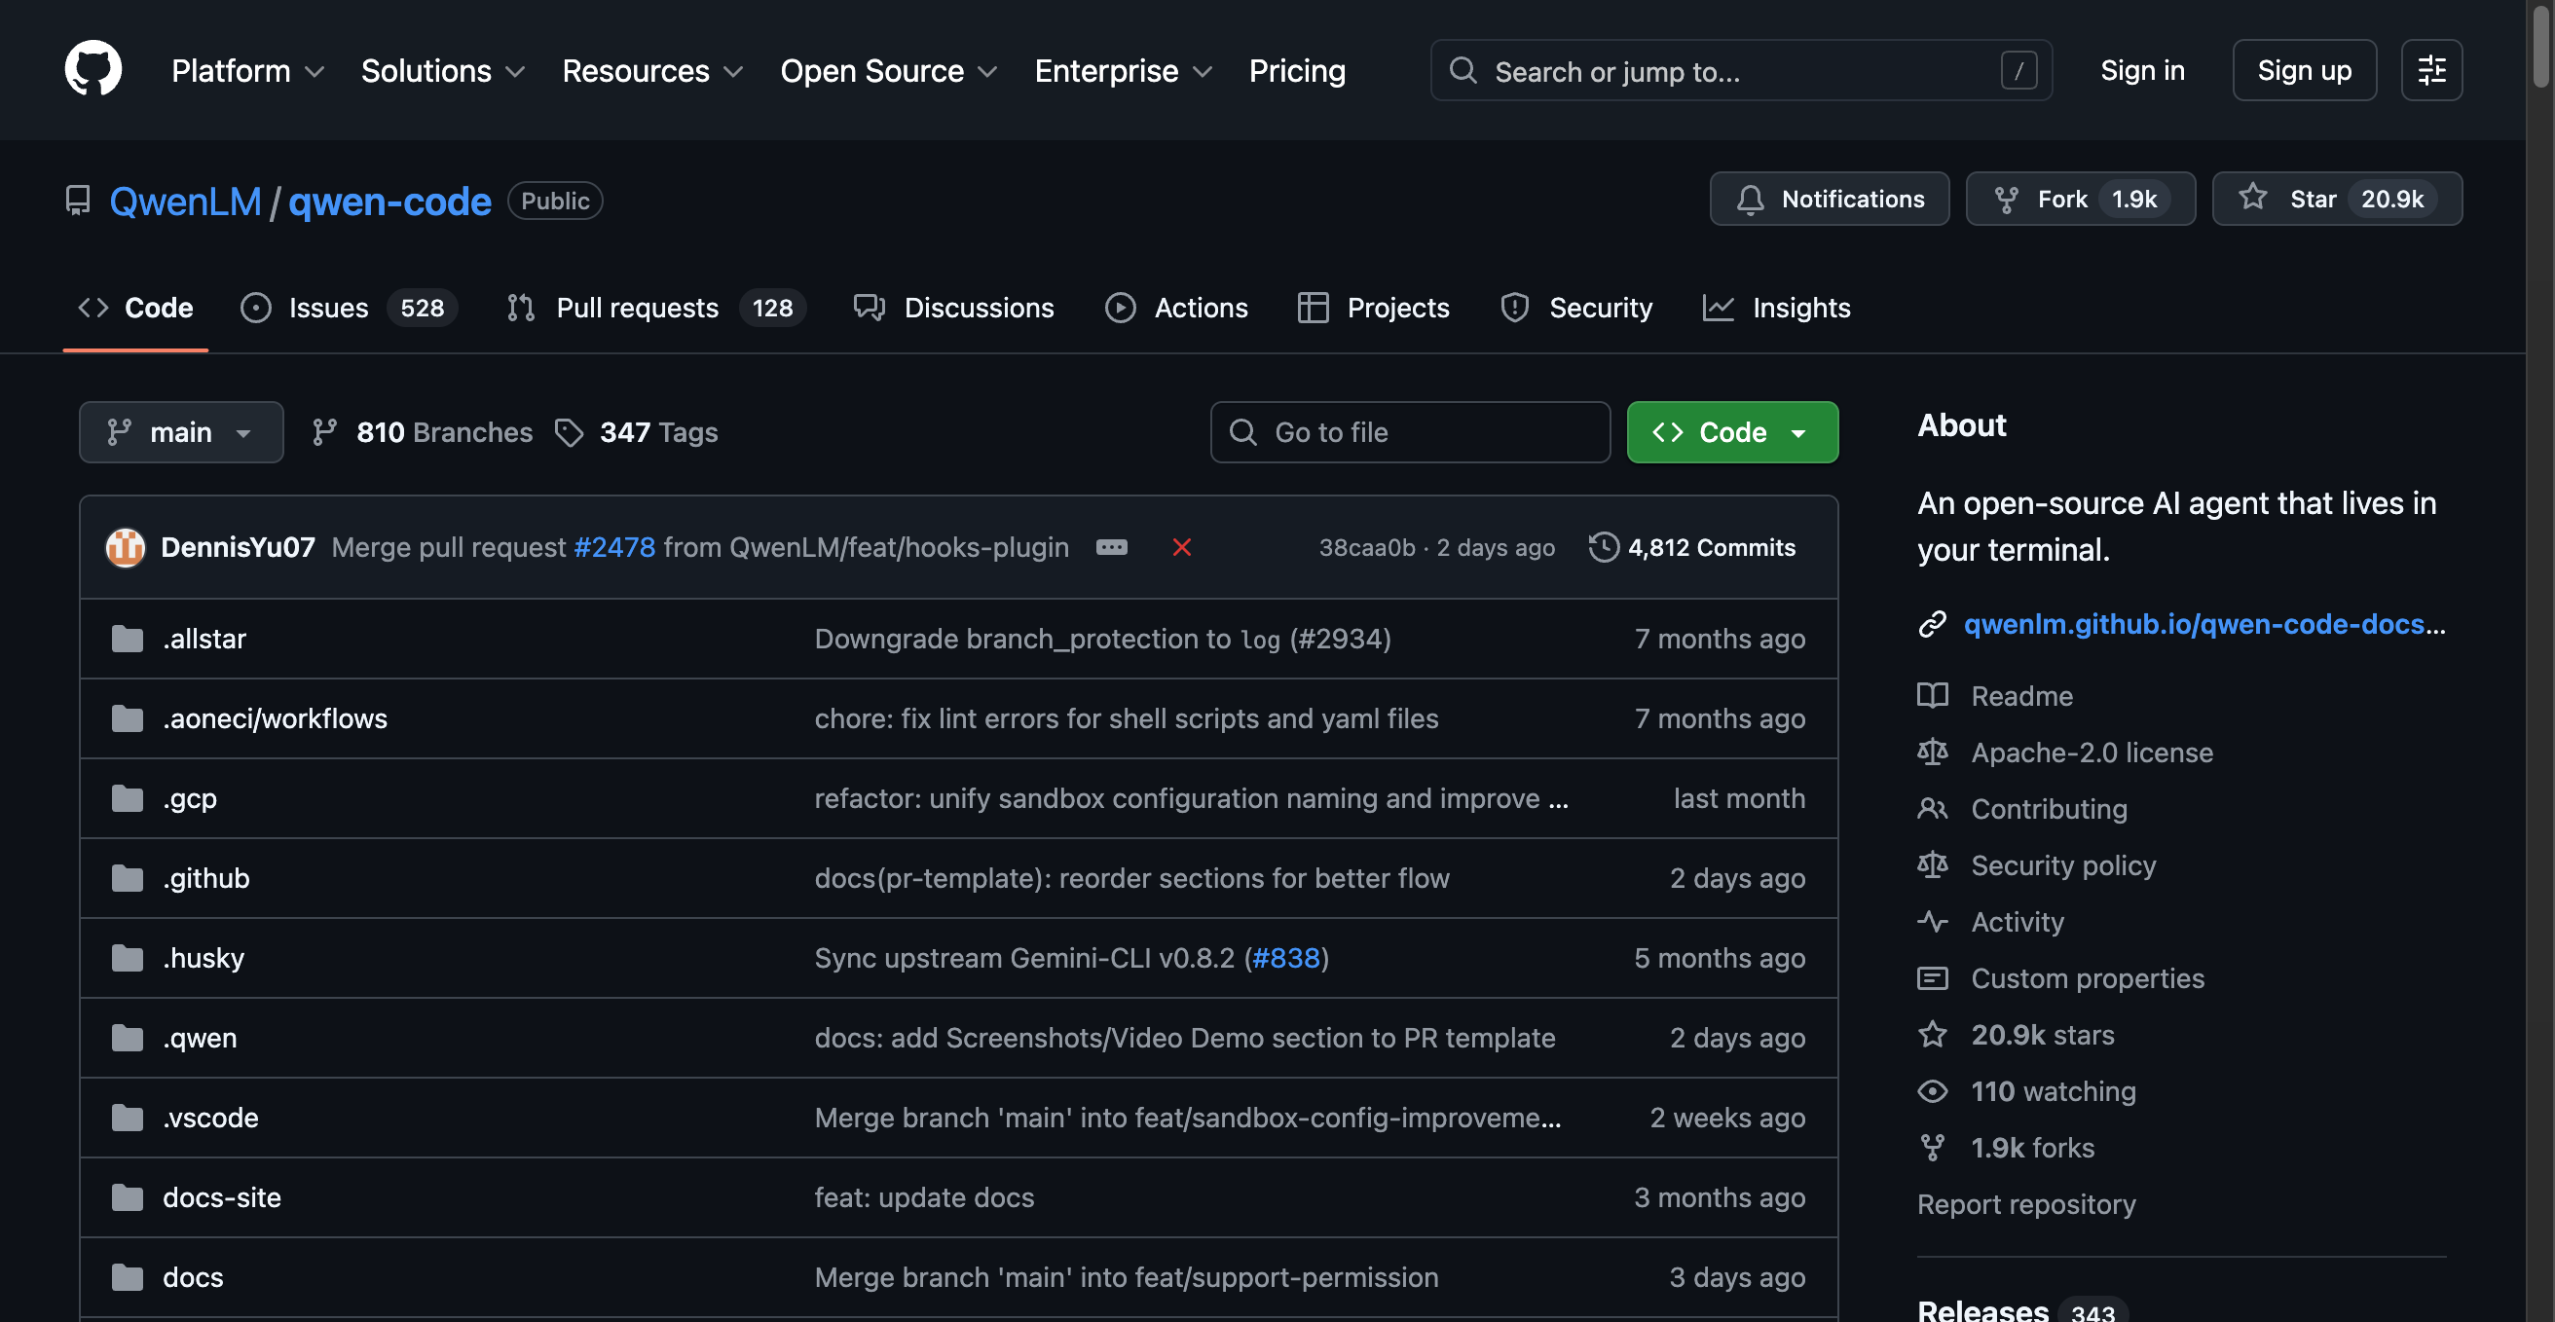Click the failed status red X icon
This screenshot has height=1322, width=2555.
[x=1181, y=547]
